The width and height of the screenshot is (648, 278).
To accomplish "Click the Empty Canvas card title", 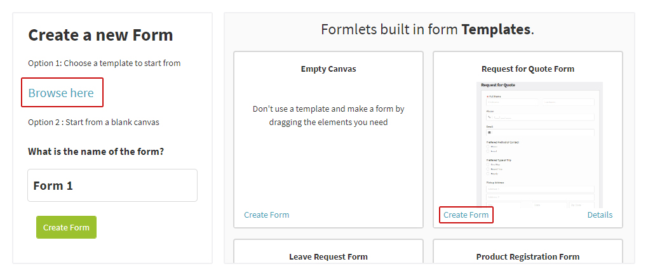I will click(328, 69).
